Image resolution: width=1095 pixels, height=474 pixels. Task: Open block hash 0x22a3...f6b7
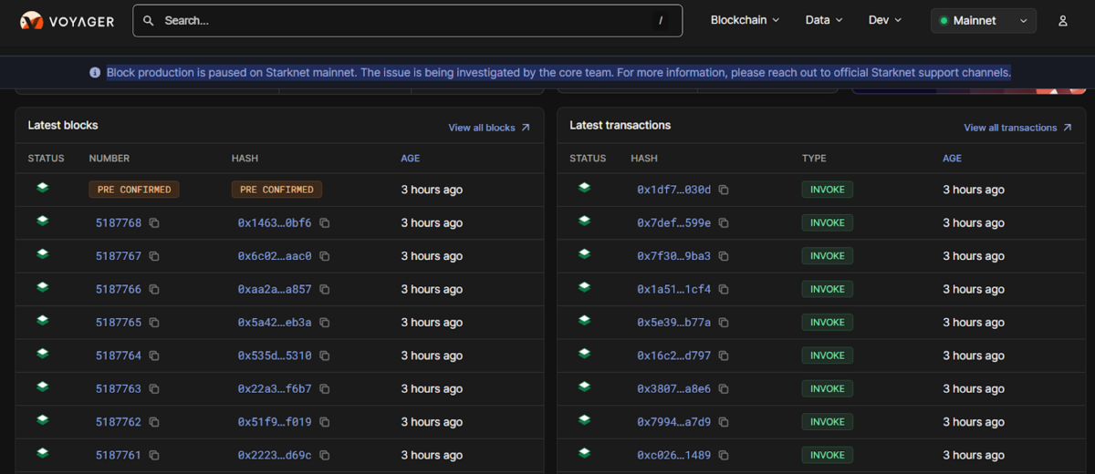275,389
